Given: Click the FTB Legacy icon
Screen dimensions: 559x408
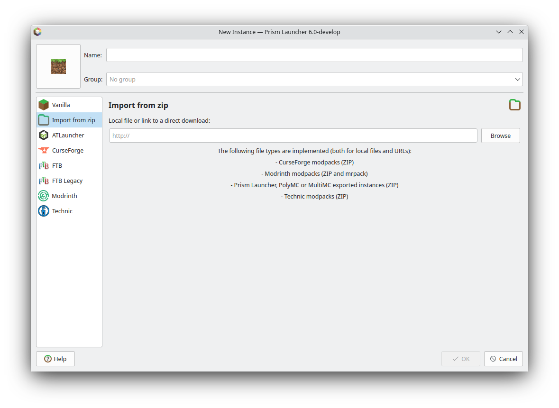Looking at the screenshot, I should (44, 180).
